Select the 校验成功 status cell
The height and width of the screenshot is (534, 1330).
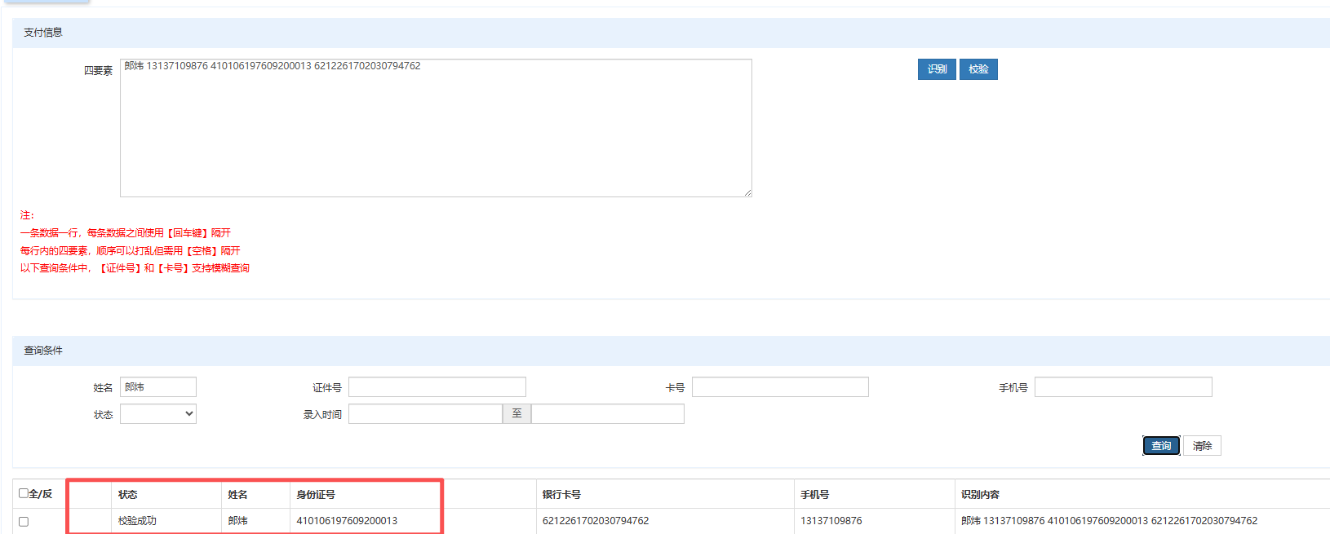pos(137,521)
